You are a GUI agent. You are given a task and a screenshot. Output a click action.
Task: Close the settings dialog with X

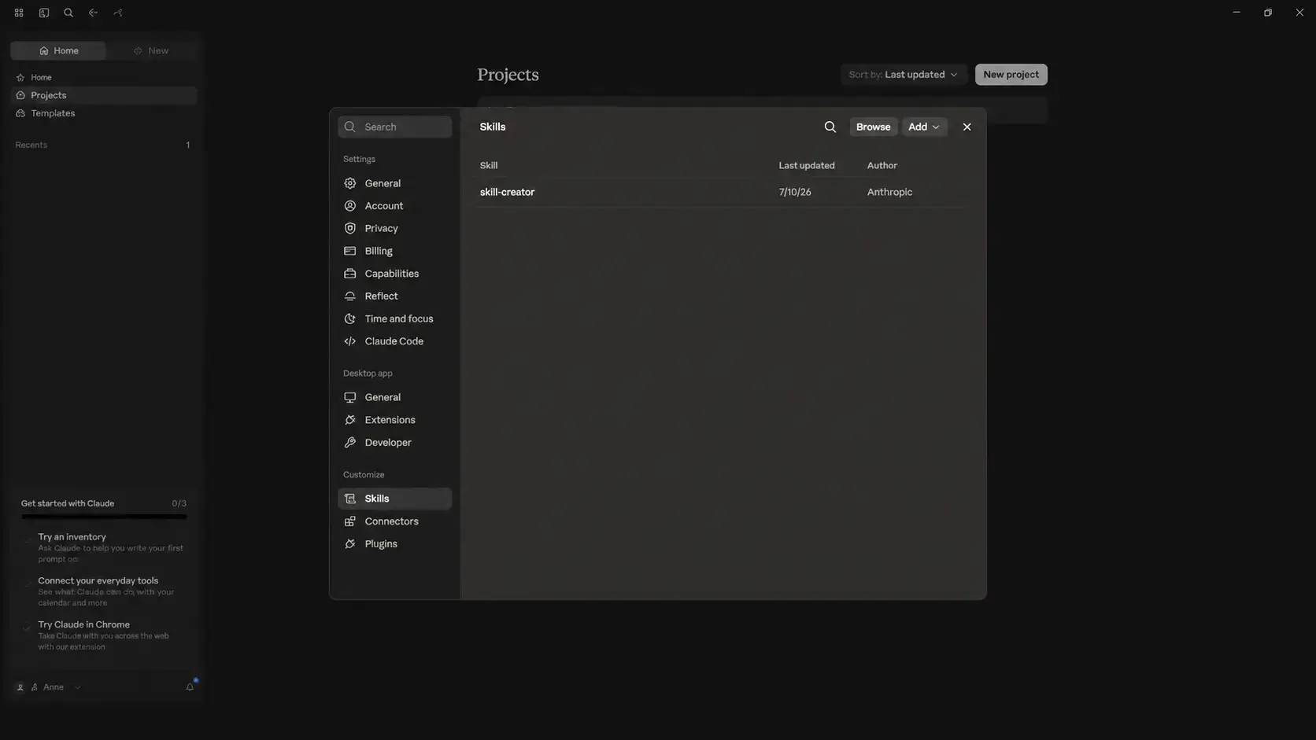967,127
